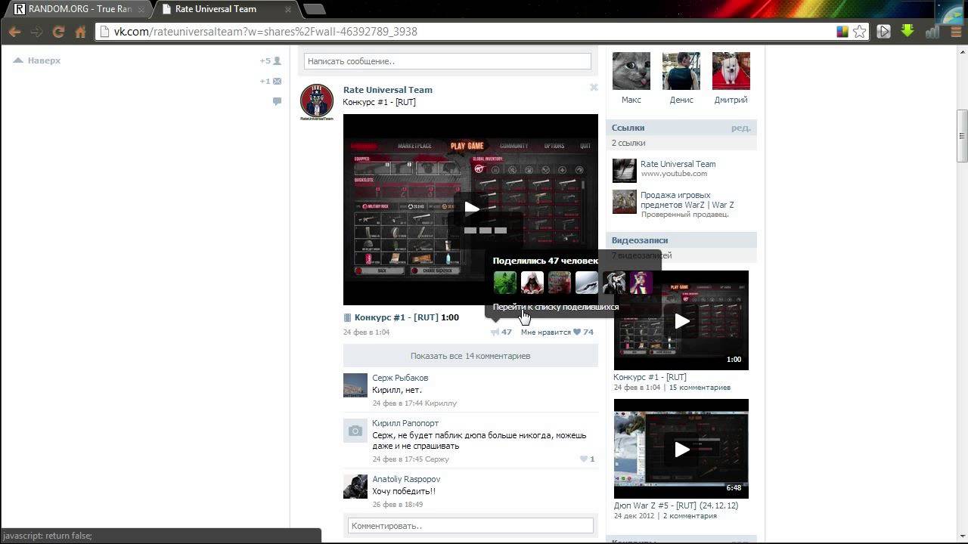
Task: Reload the page with the refresh icon
Action: [58, 32]
